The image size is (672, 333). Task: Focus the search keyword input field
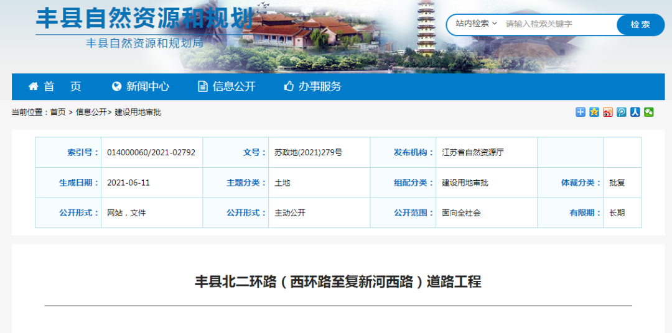pyautogui.click(x=557, y=24)
